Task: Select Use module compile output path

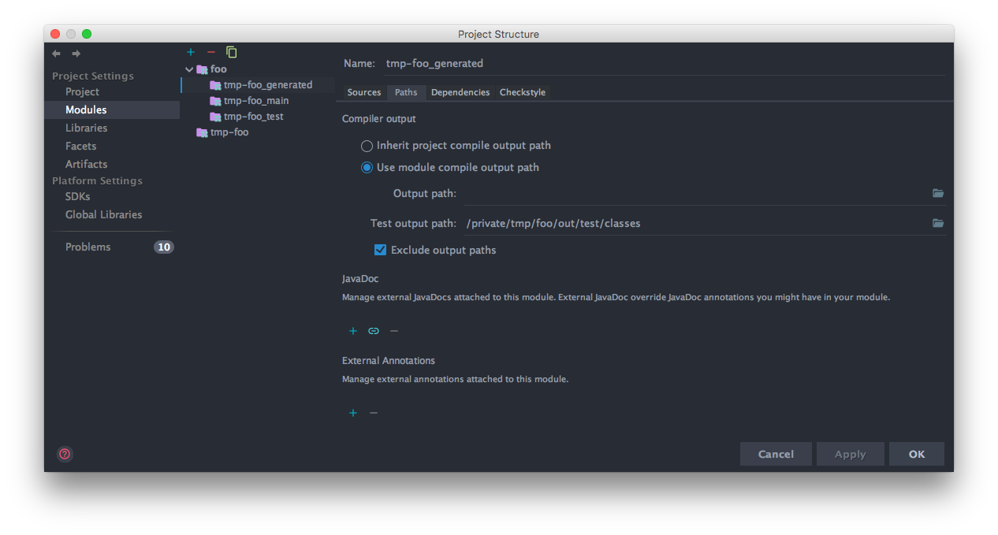Action: (x=367, y=167)
